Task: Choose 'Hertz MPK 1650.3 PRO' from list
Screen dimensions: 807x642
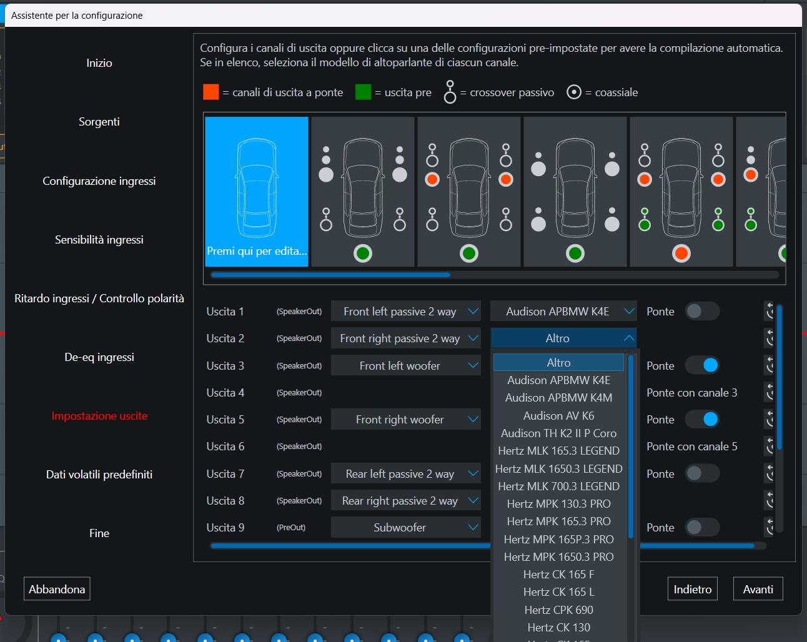Action: pos(559,556)
